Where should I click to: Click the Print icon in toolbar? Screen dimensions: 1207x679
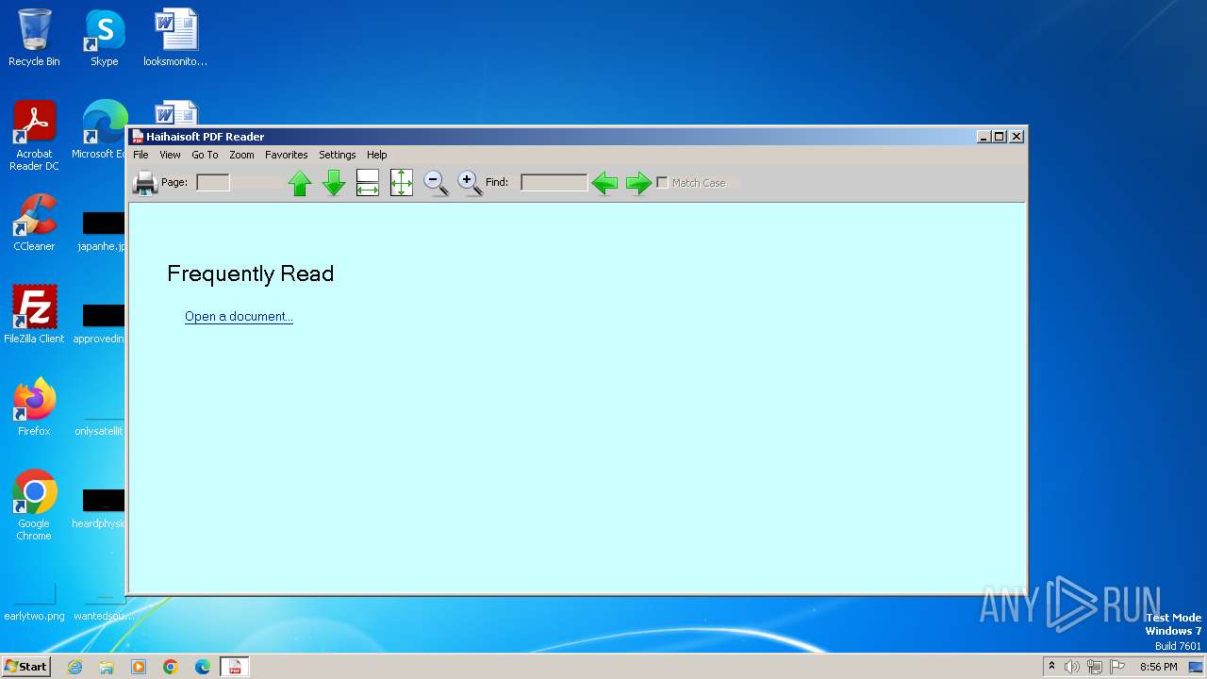coord(144,182)
